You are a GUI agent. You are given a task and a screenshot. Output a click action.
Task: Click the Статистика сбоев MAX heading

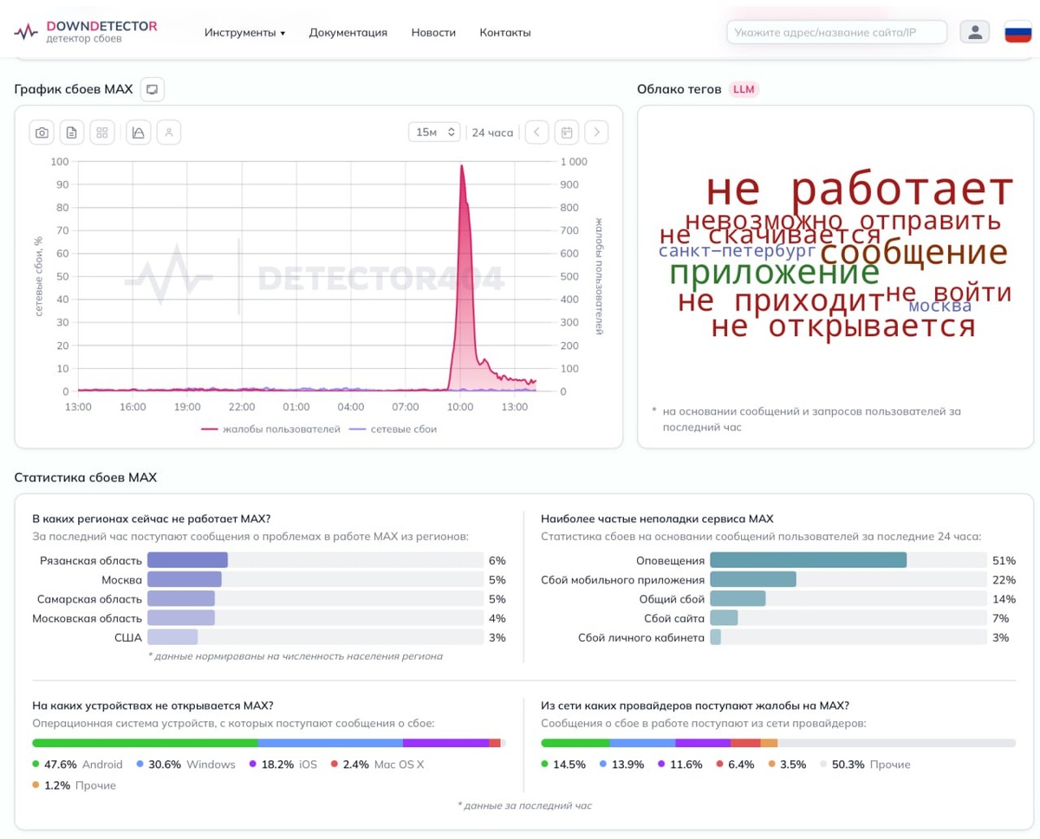(x=86, y=477)
